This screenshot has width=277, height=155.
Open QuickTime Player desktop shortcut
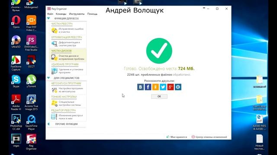click(x=31, y=122)
